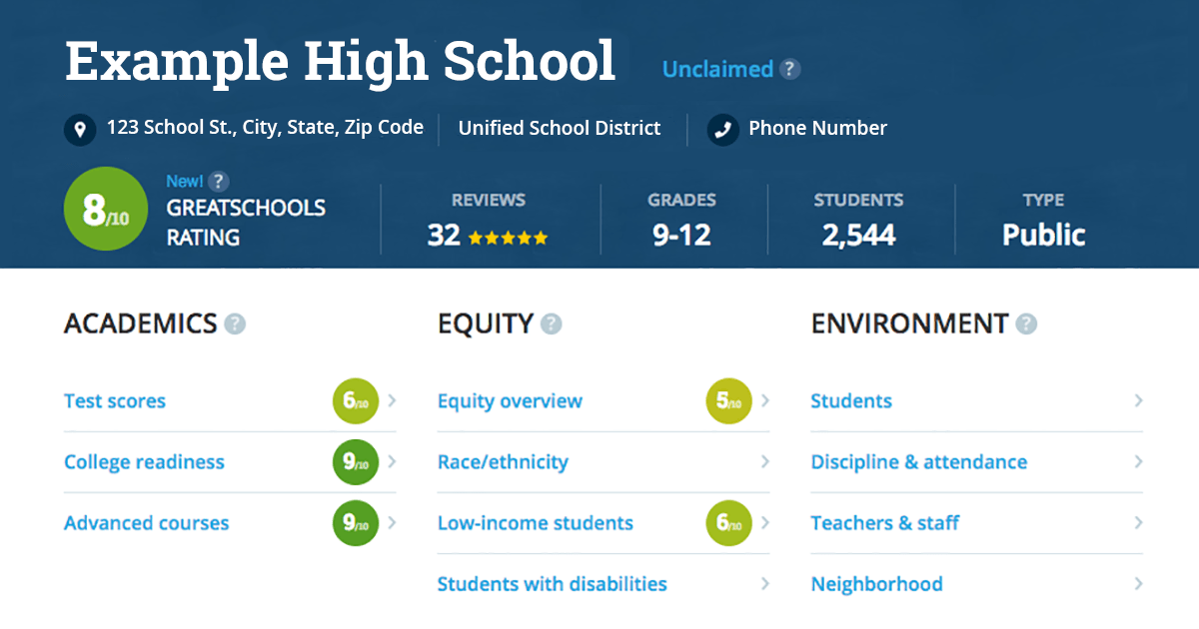The width and height of the screenshot is (1199, 629).
Task: Expand the Students with disabilities row
Action: (765, 583)
